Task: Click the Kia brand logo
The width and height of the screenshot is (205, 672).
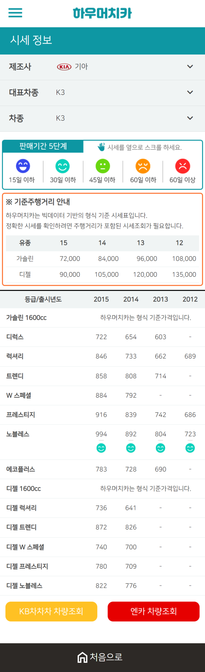Action: click(64, 67)
